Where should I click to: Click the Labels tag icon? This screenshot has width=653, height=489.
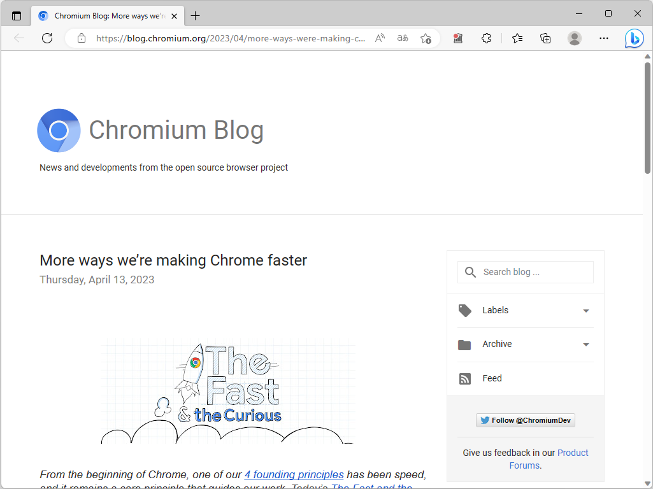tap(464, 310)
